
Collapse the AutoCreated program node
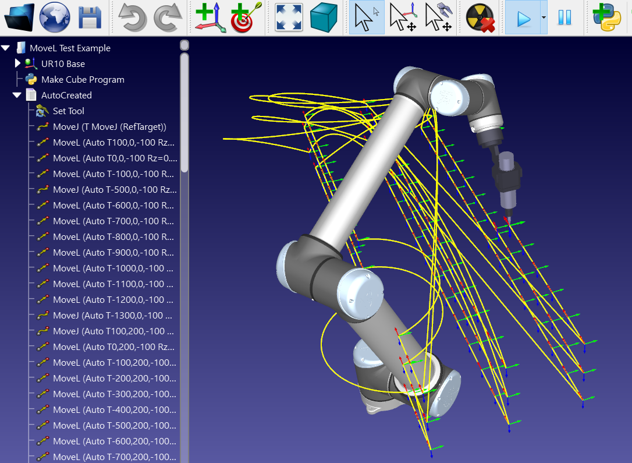pyautogui.click(x=17, y=96)
